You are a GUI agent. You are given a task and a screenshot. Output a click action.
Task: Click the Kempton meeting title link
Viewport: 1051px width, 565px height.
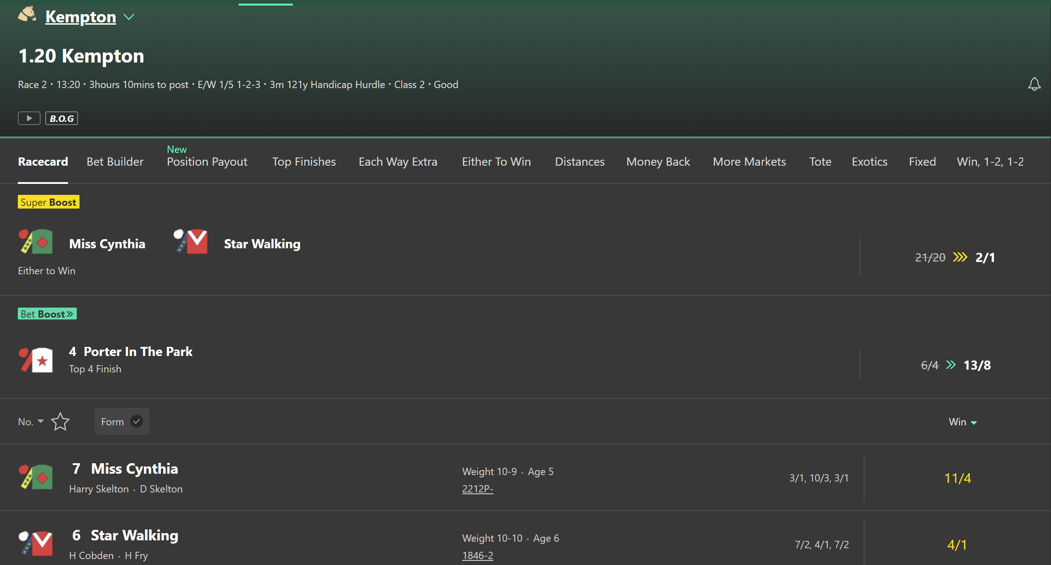[x=80, y=17]
